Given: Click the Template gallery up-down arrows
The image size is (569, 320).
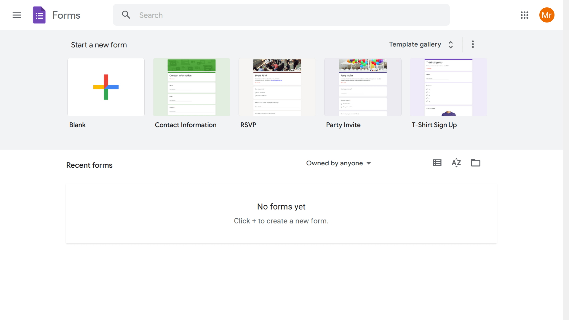Looking at the screenshot, I should coord(450,45).
